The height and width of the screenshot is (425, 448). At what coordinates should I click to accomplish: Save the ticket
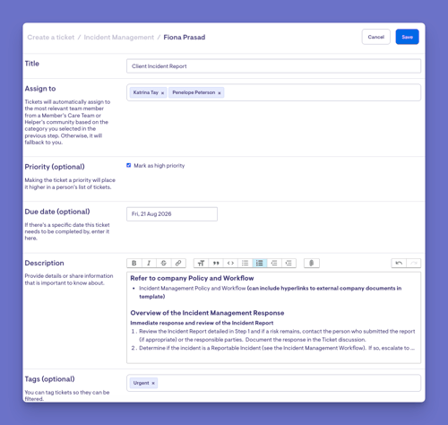pos(407,37)
